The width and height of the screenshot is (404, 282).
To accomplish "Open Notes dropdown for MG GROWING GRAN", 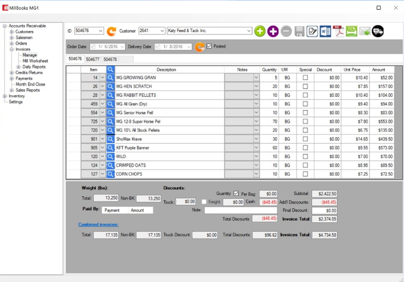I will (x=256, y=78).
